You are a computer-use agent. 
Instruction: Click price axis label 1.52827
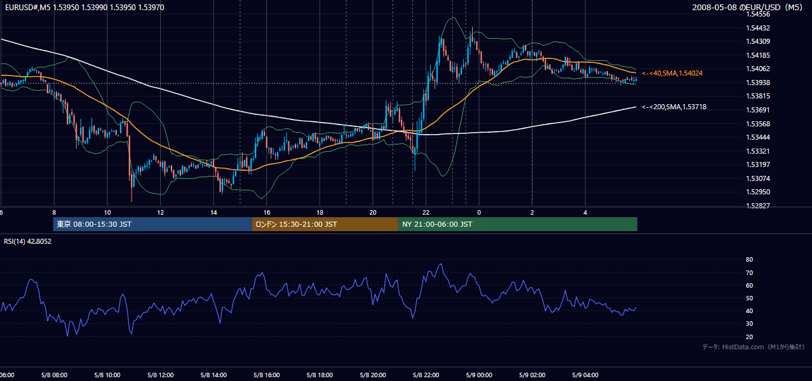point(759,206)
